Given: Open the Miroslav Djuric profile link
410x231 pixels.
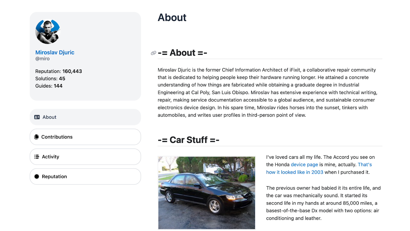Looking at the screenshot, I should point(55,52).
